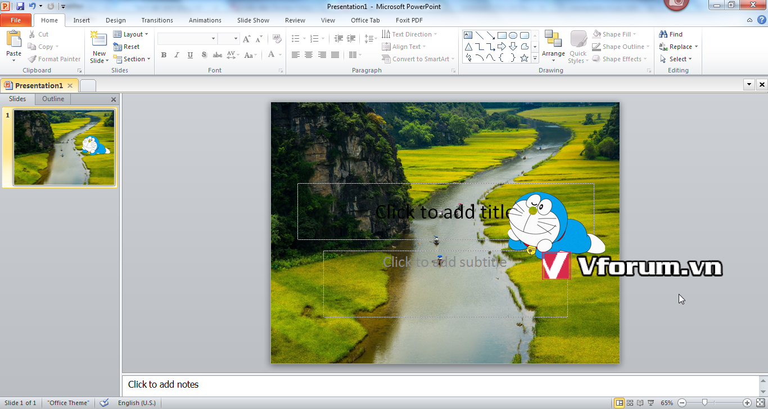Minimize the ribbon with caret

pos(749,20)
